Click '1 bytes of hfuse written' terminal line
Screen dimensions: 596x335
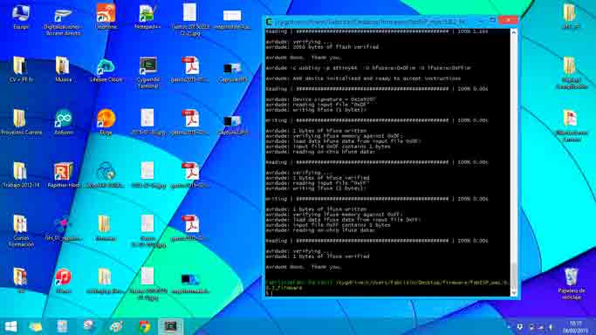[x=316, y=131]
